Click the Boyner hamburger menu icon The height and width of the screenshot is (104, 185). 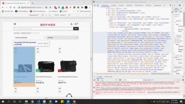pos(15,24)
